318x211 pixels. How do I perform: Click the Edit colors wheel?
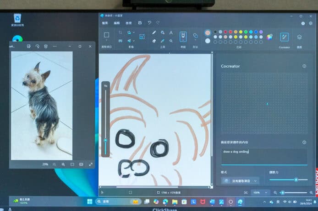[x=269, y=37]
